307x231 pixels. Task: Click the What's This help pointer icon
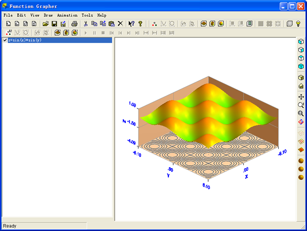131,24
